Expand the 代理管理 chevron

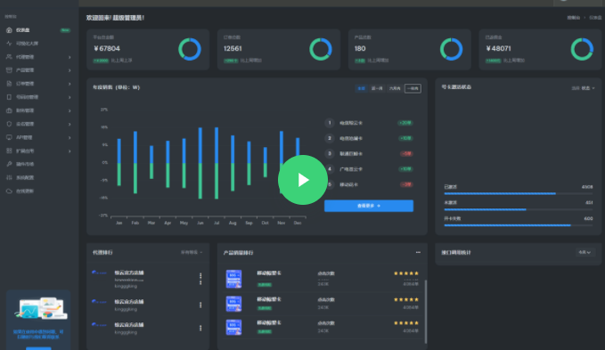point(69,57)
